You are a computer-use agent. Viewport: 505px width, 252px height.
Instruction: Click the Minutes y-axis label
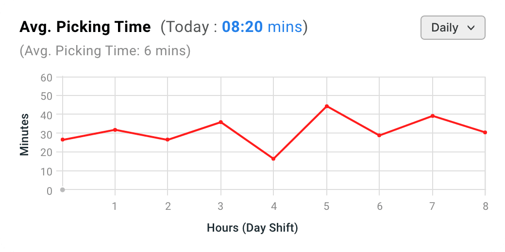click(x=24, y=135)
